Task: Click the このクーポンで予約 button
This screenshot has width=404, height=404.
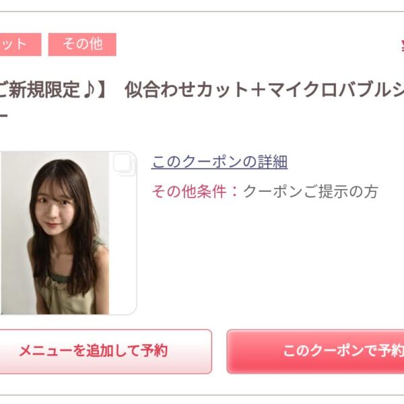Action: [315, 351]
